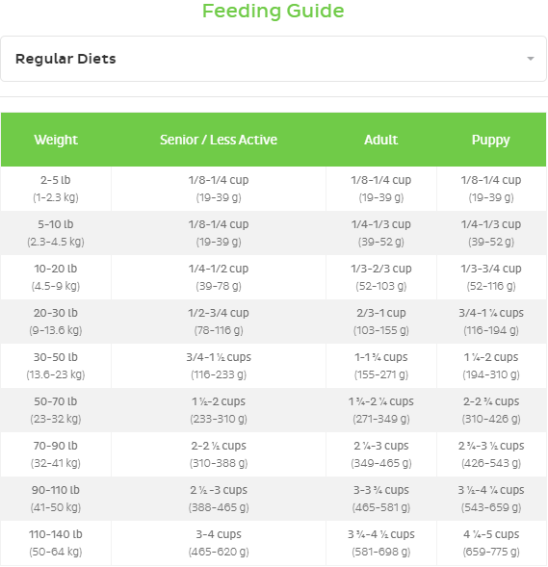
Task: Select the 10-20 lb weight cell
Action: 56,277
